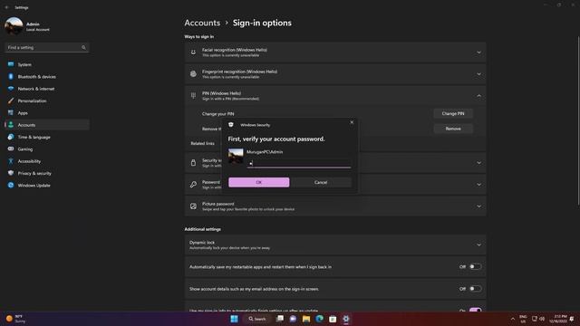
Task: Open the notification center bell icon
Action: point(572,319)
